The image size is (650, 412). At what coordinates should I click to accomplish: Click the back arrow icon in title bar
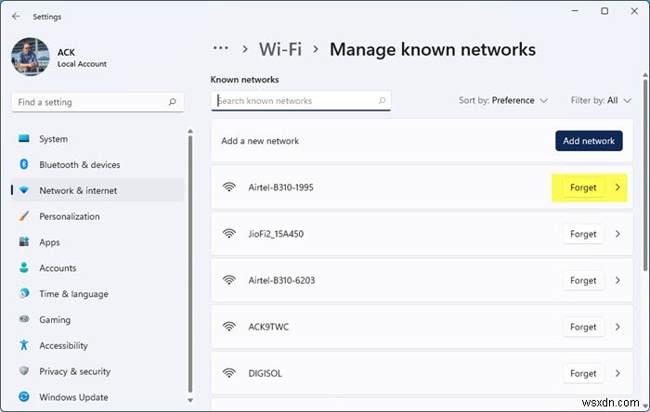(16, 16)
